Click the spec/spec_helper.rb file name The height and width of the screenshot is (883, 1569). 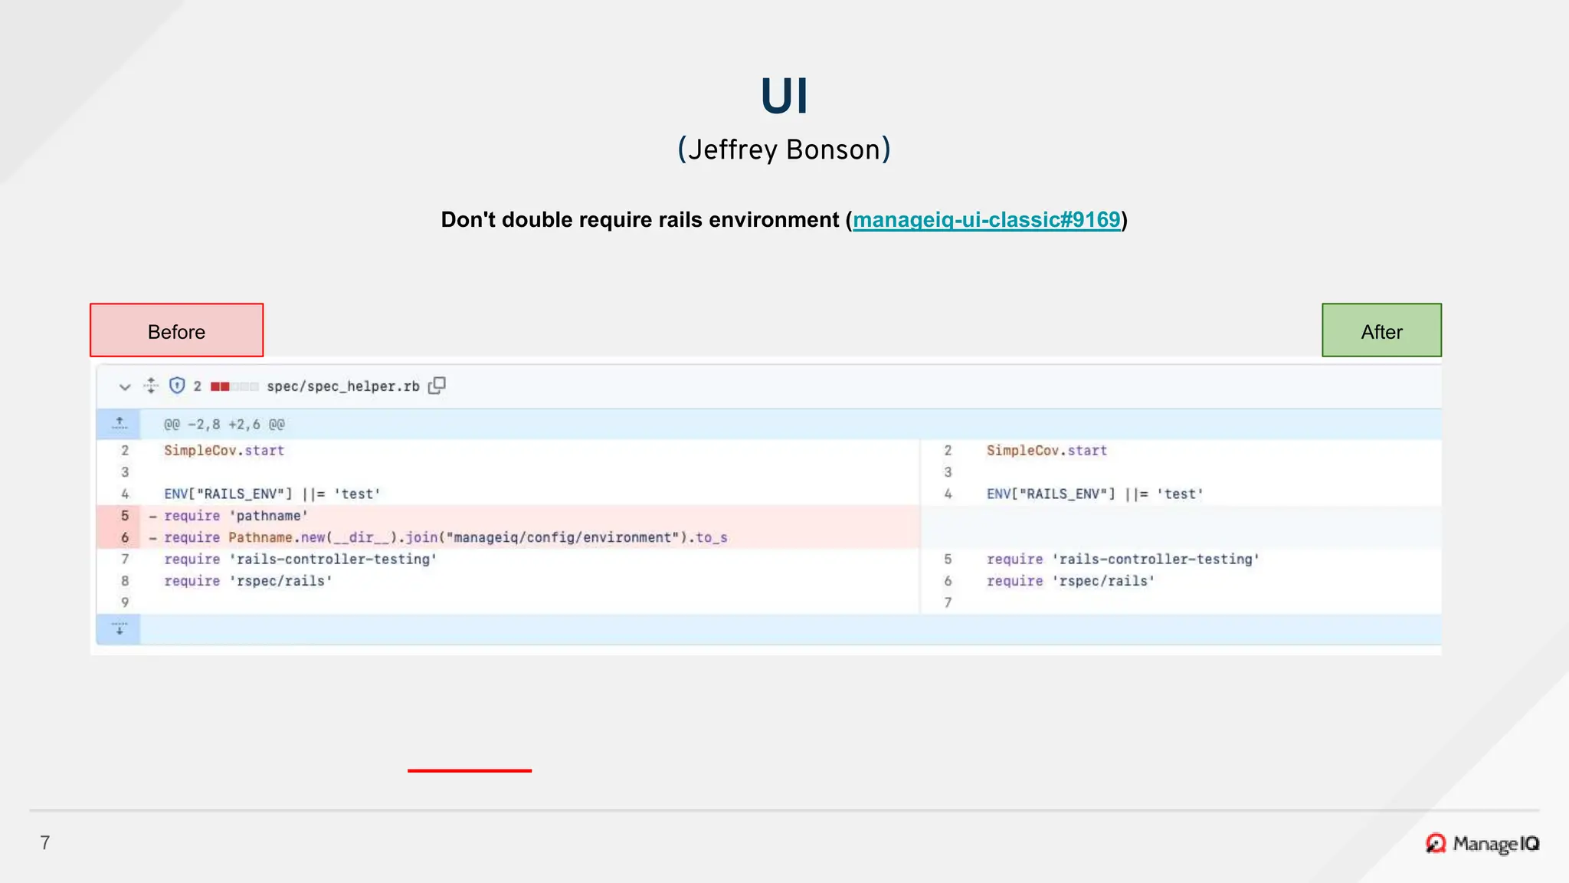coord(342,386)
